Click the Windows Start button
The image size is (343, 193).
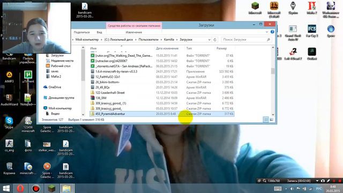click(6, 188)
